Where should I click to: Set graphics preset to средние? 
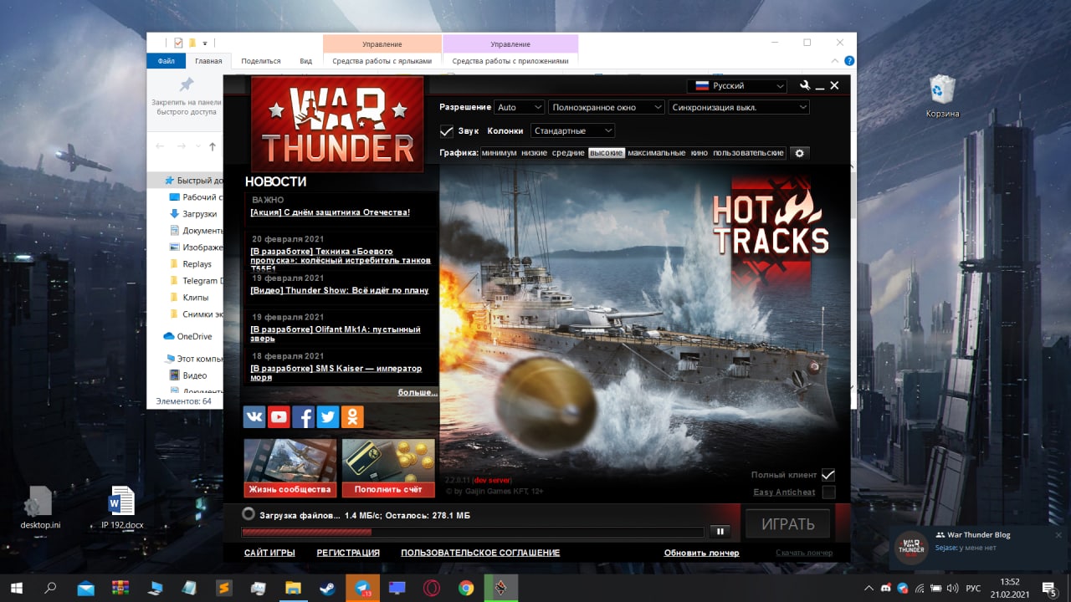pyautogui.click(x=568, y=153)
